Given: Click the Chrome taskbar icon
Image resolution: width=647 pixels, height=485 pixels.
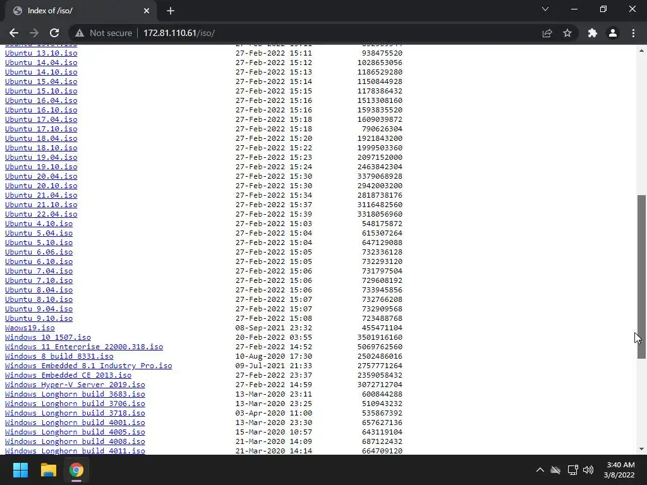Looking at the screenshot, I should tap(76, 470).
